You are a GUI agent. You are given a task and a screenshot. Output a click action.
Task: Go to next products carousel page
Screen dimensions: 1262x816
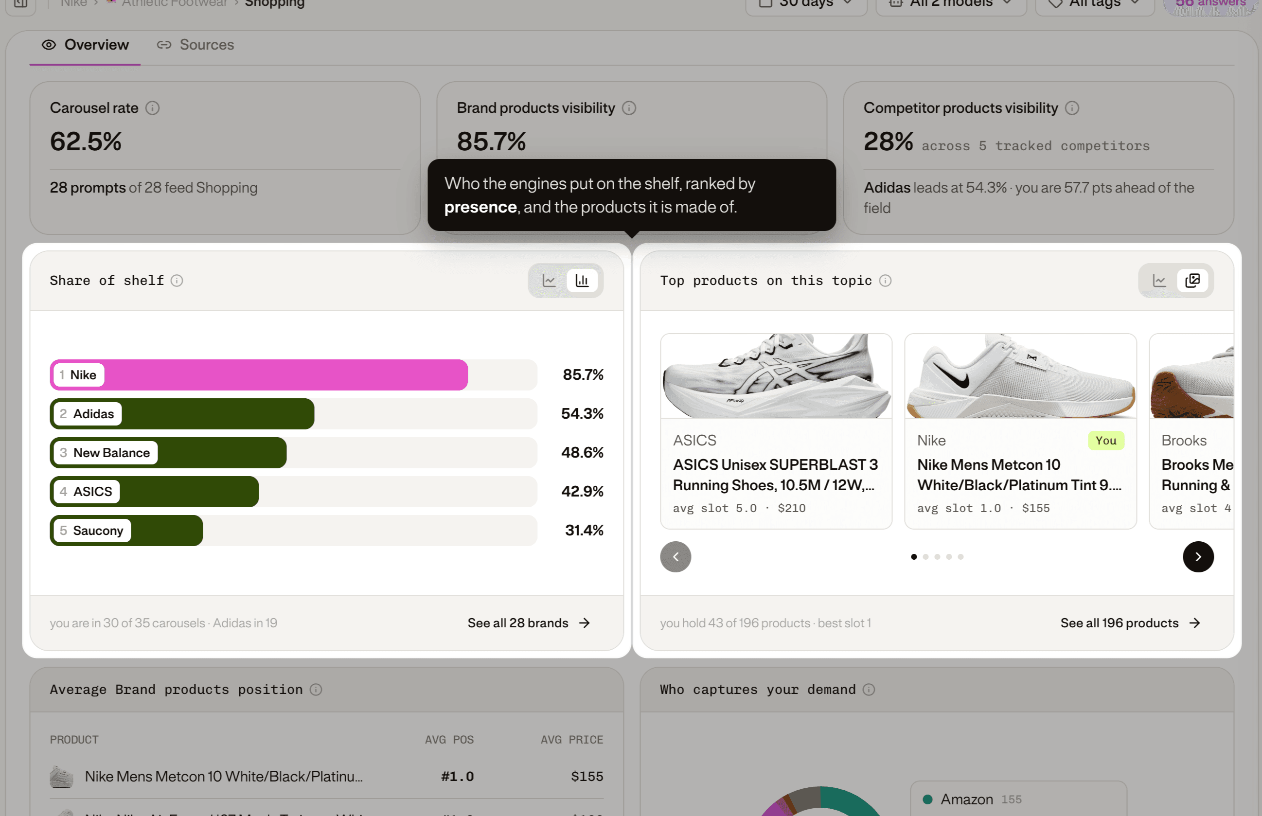click(1198, 557)
